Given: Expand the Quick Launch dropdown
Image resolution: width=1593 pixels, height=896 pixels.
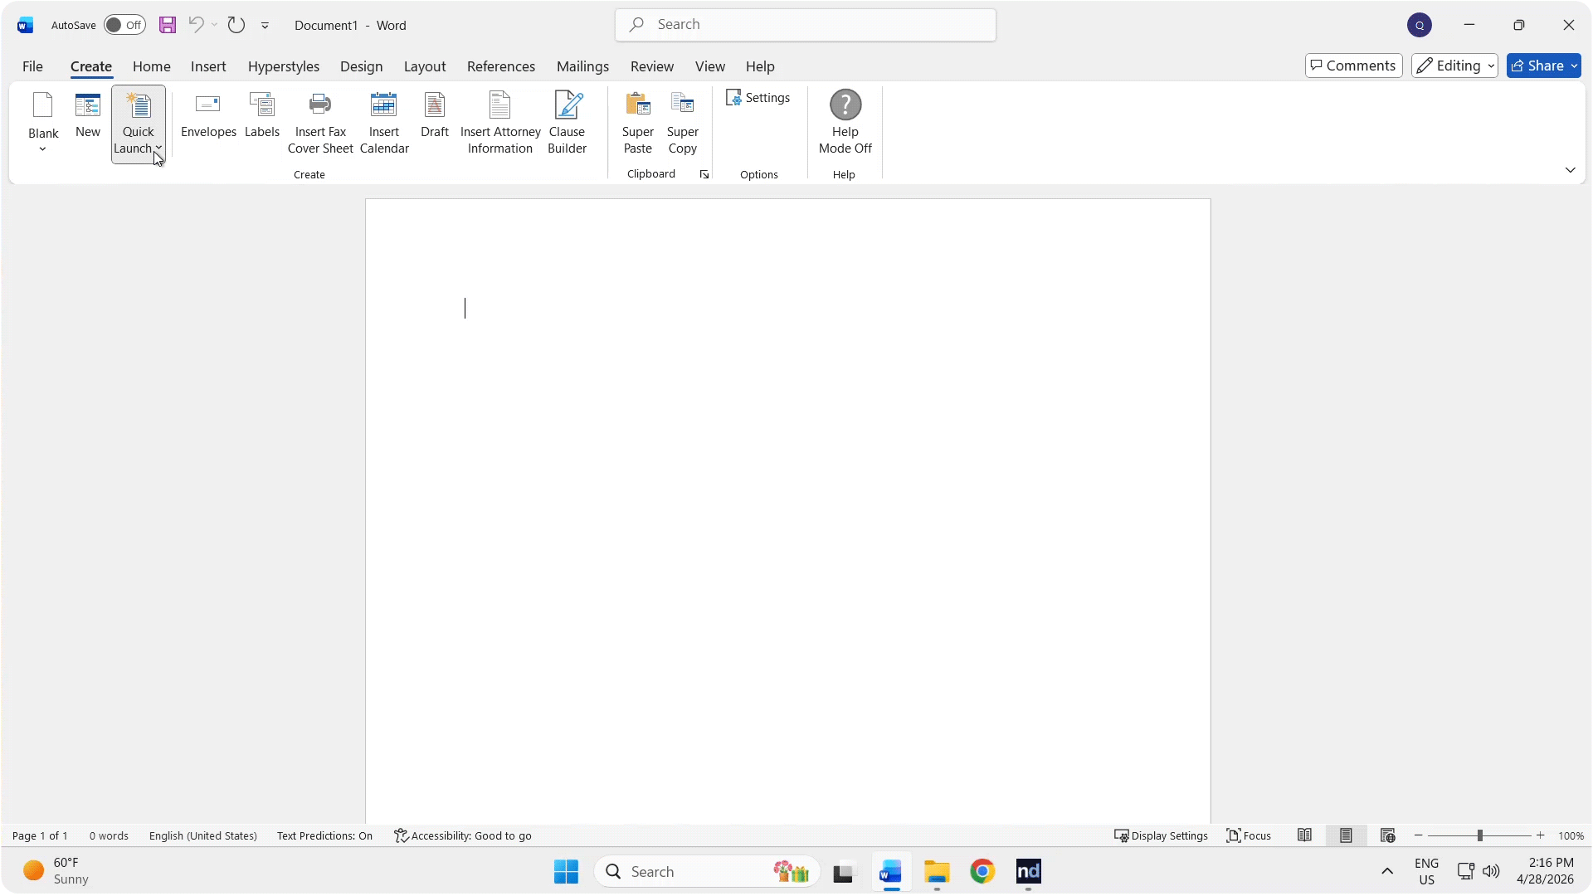Looking at the screenshot, I should coord(139,124).
